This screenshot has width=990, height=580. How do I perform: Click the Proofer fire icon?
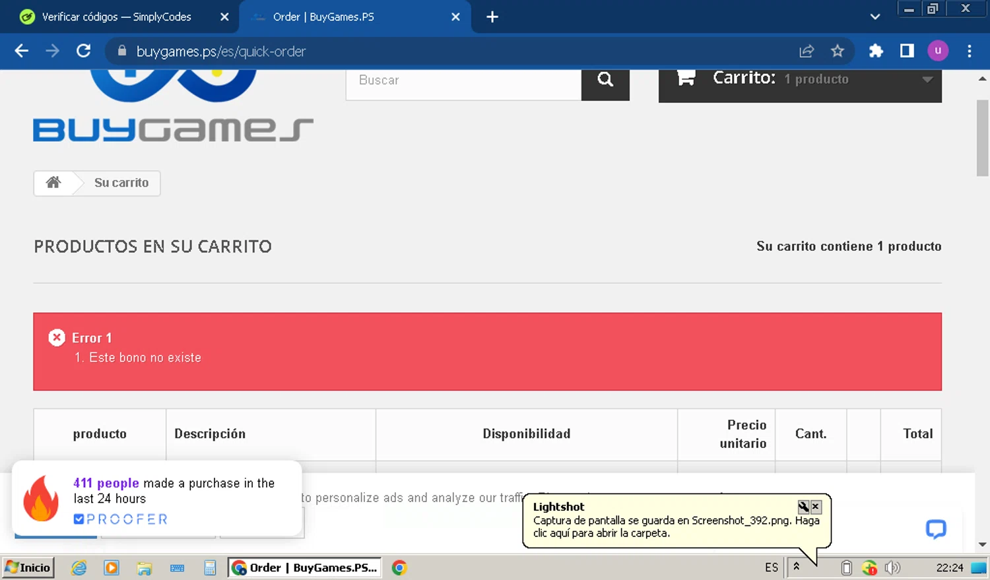tap(41, 499)
